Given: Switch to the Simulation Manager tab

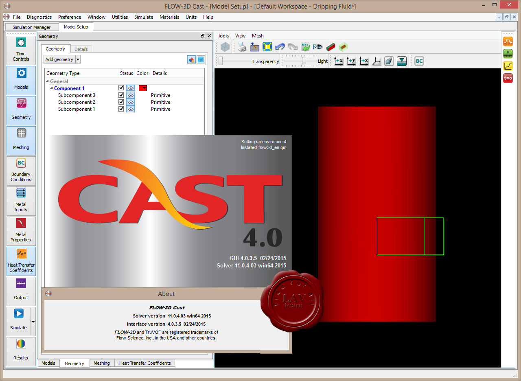Looking at the screenshot, I should [x=32, y=27].
